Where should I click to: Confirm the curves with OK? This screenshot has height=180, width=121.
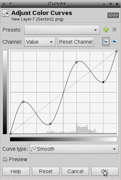[105, 172]
